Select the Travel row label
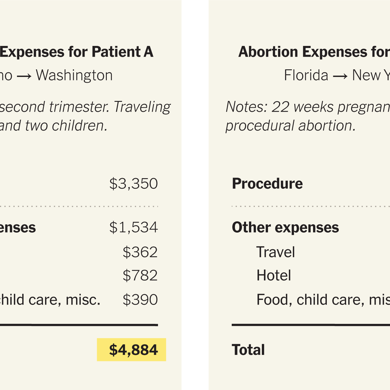This screenshot has width=390, height=390. click(276, 252)
